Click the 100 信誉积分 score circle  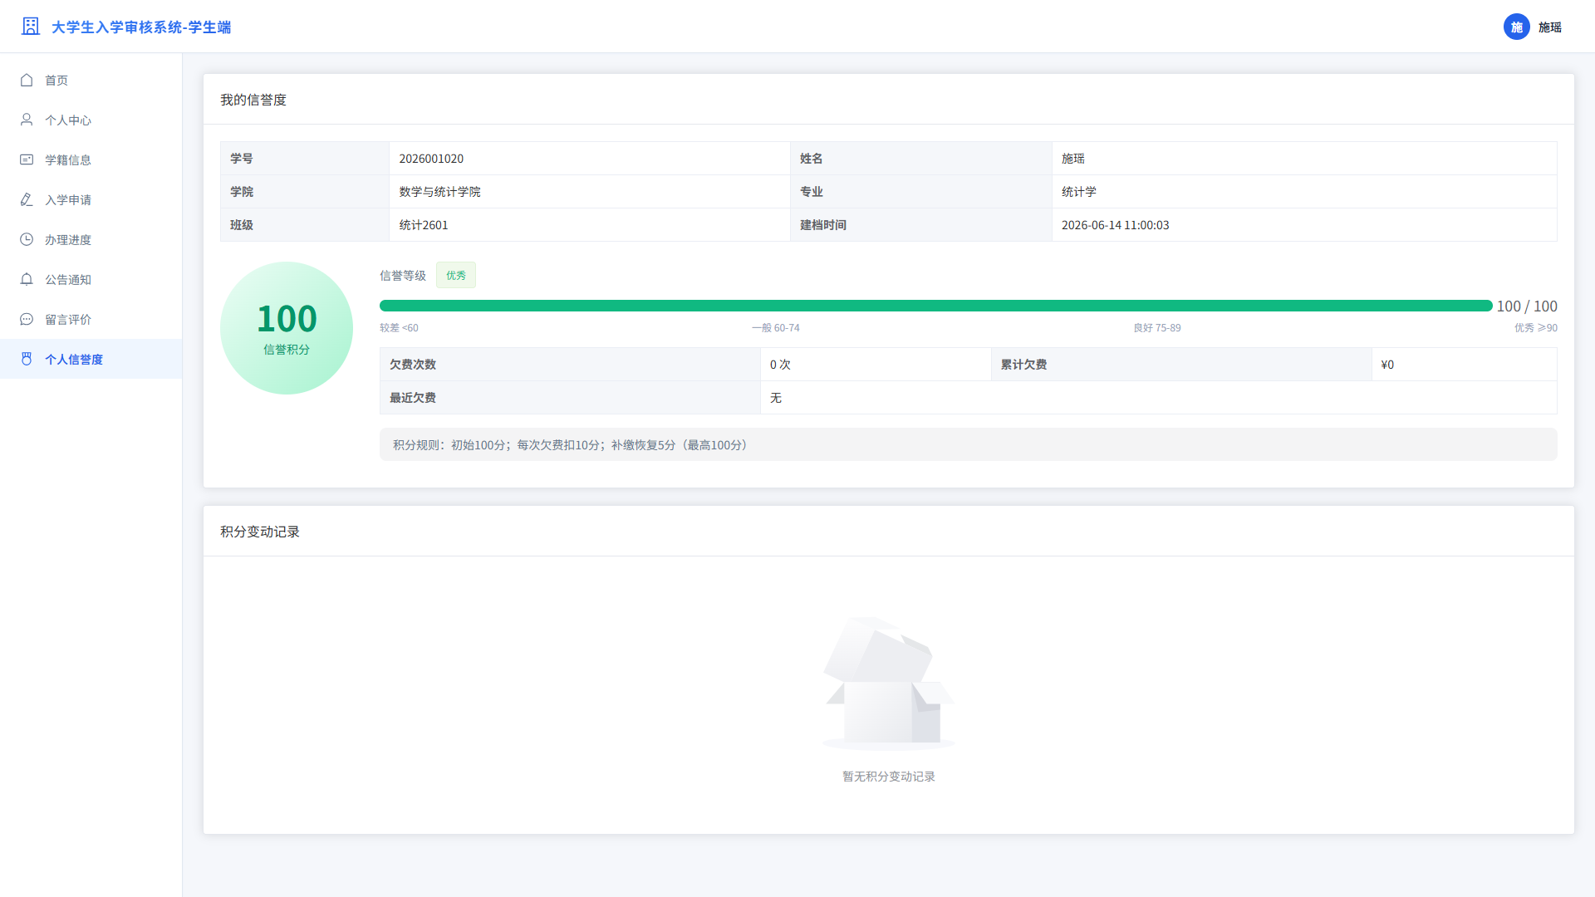click(x=287, y=328)
